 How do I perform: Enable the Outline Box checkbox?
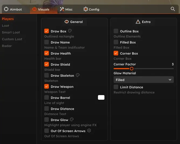tap(116, 31)
